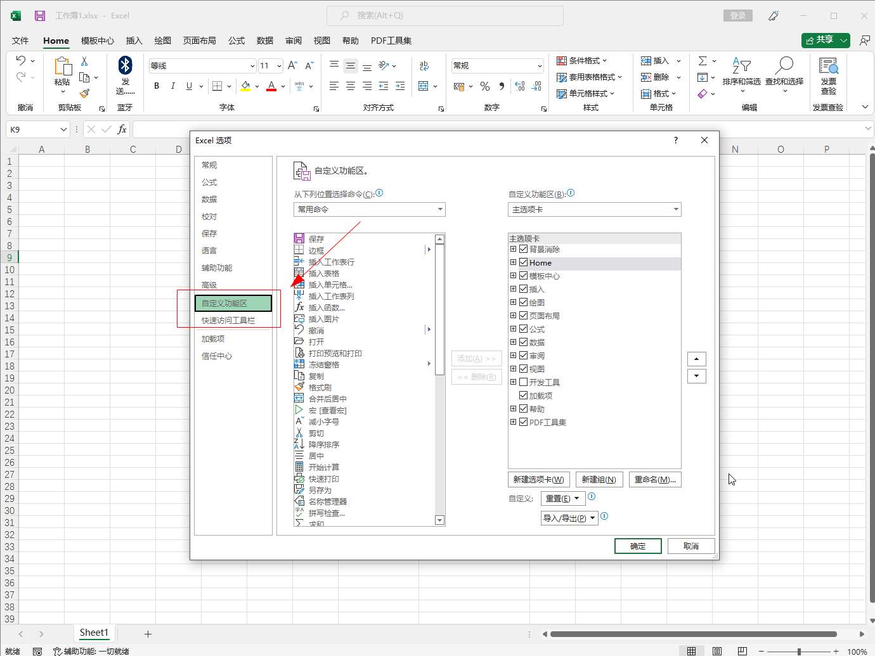Click the dialog help question mark
Screen dimensions: 875x656
click(x=676, y=140)
